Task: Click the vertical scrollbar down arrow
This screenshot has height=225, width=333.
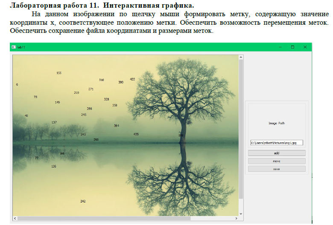Action: 241,213
